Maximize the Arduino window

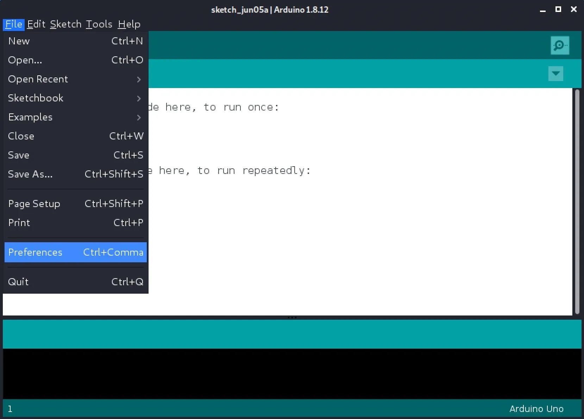tap(558, 10)
